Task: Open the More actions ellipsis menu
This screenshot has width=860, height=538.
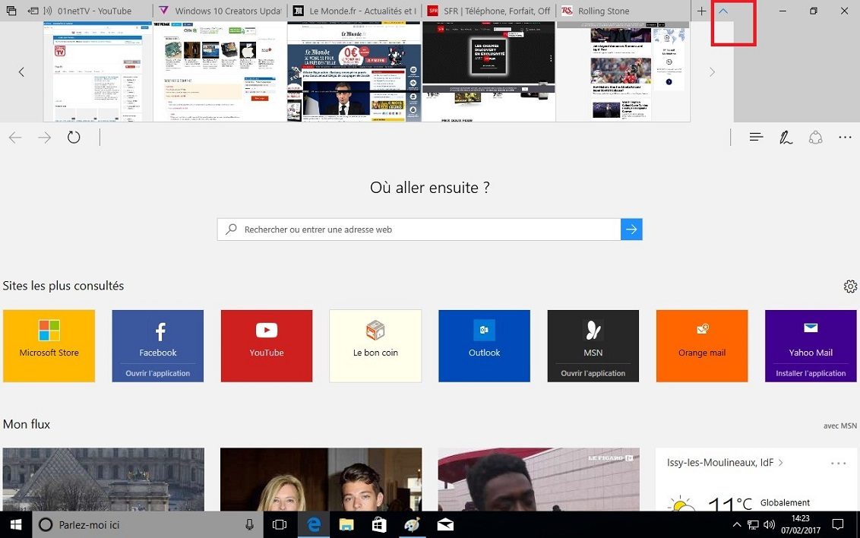Action: [845, 138]
